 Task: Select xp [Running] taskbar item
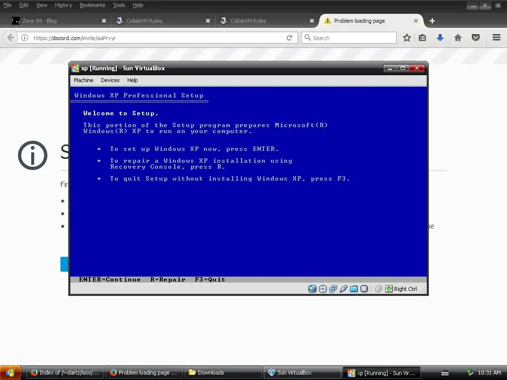click(382, 373)
